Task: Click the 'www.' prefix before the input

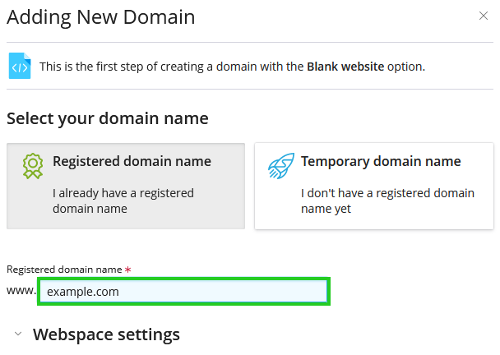Action: pyautogui.click(x=21, y=291)
